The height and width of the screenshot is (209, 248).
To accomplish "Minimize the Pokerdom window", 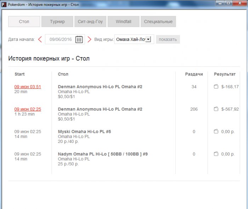I will point(220,3).
